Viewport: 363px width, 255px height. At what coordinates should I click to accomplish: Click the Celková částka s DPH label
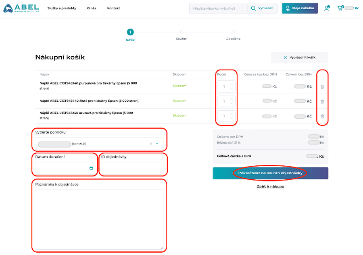234,156
